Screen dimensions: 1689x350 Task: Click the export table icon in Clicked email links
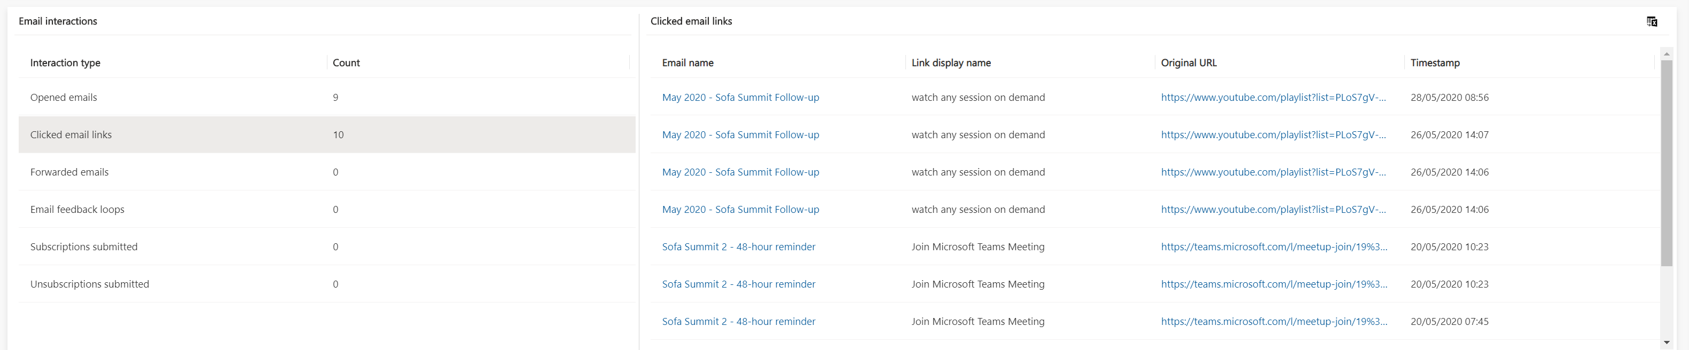1652,22
